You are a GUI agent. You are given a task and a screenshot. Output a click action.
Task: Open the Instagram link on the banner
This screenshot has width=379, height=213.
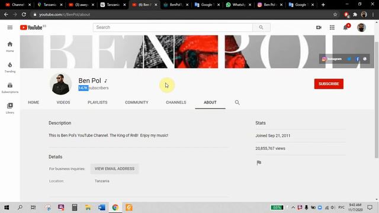coord(332,59)
